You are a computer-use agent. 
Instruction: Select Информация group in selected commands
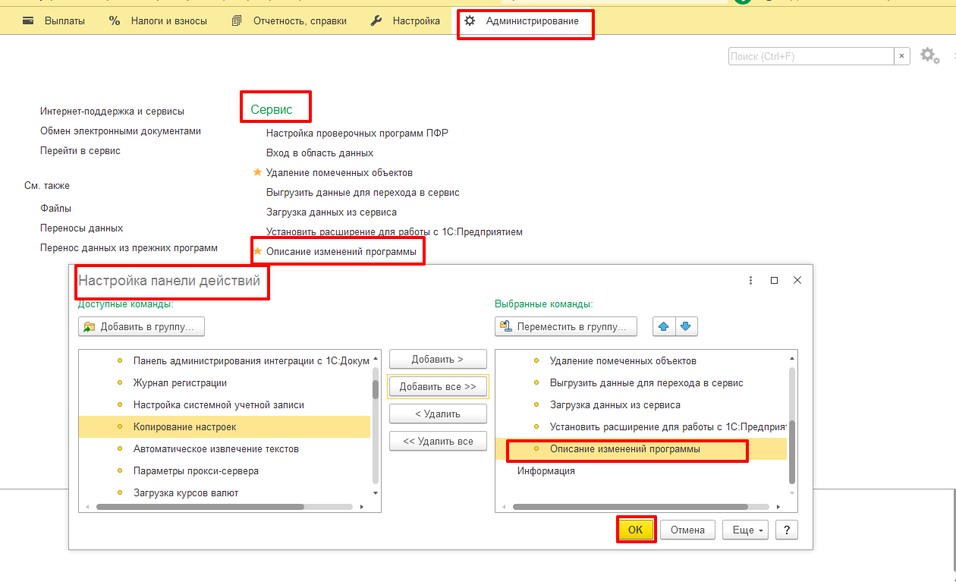[x=546, y=471]
